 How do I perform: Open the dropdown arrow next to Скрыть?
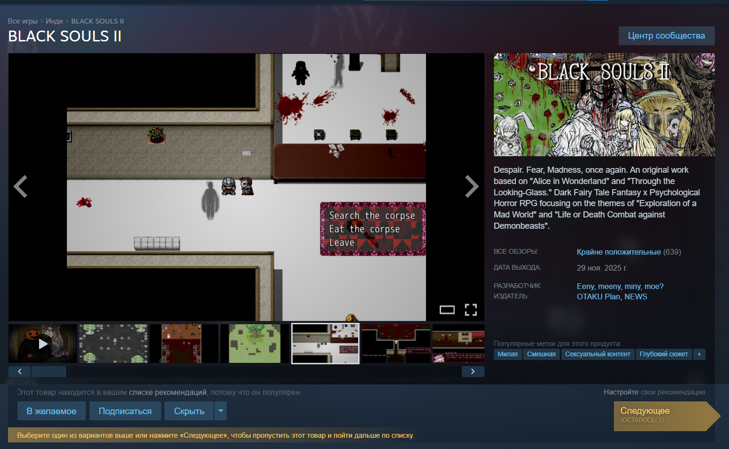[x=221, y=411]
